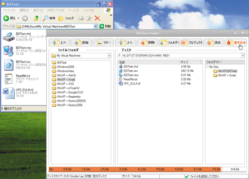Select IE6Test.vmc in the disc list
Viewport: 249px width, 179px height.
click(129, 75)
